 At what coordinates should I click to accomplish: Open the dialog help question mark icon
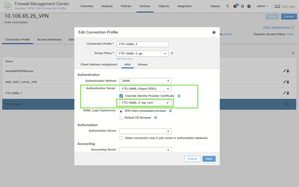point(214,32)
